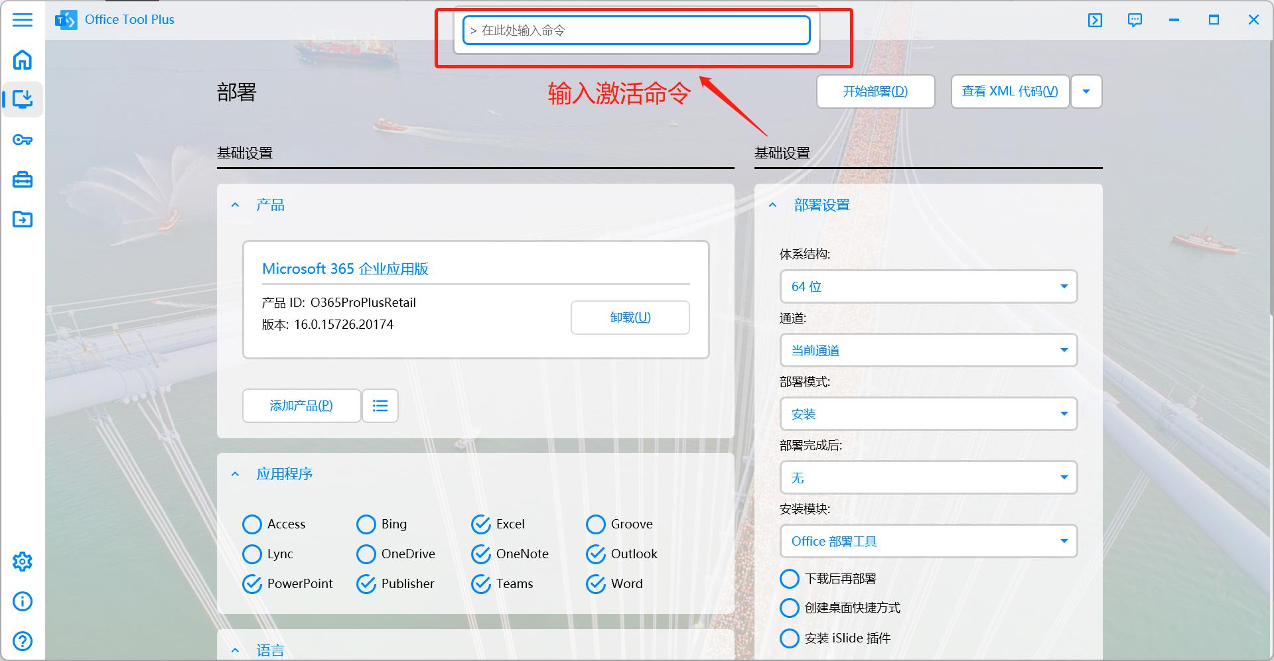The height and width of the screenshot is (661, 1274).
Task: Open the Home page from the sidebar
Action: pyautogui.click(x=23, y=60)
